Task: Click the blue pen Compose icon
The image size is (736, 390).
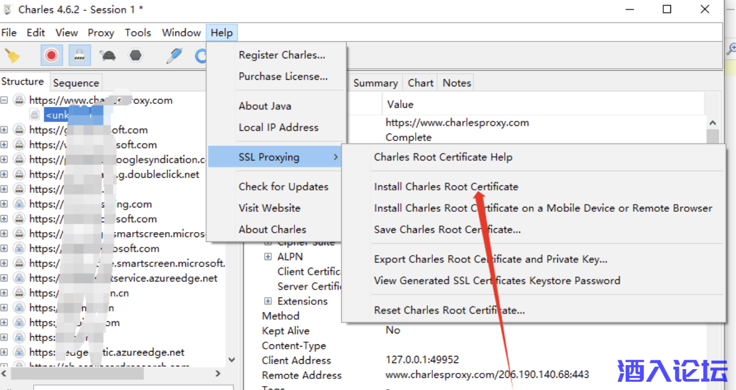Action: [174, 56]
